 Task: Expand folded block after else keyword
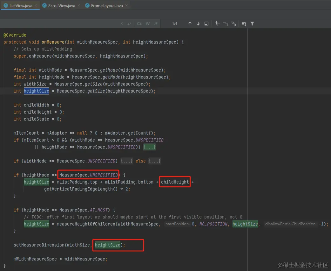click(x=154, y=161)
